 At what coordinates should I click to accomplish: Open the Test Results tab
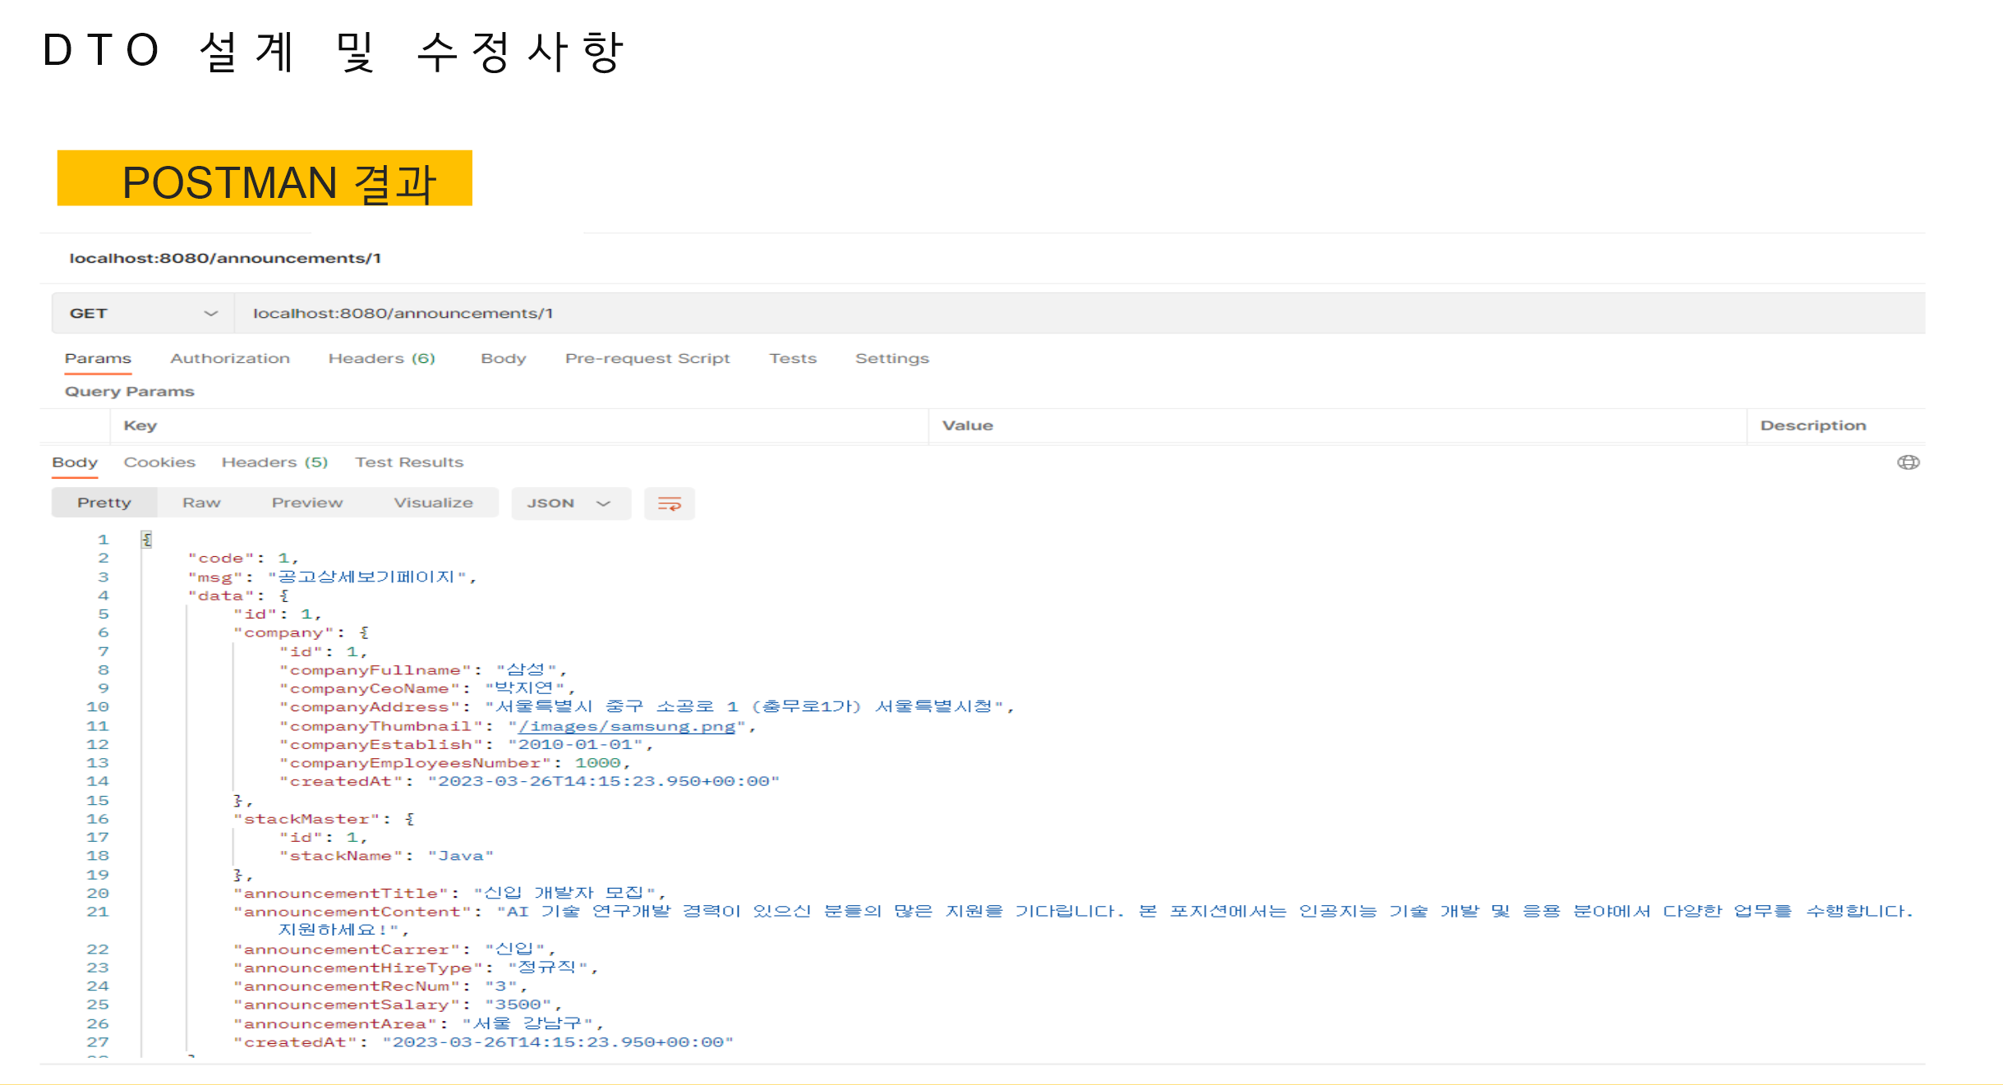409,462
